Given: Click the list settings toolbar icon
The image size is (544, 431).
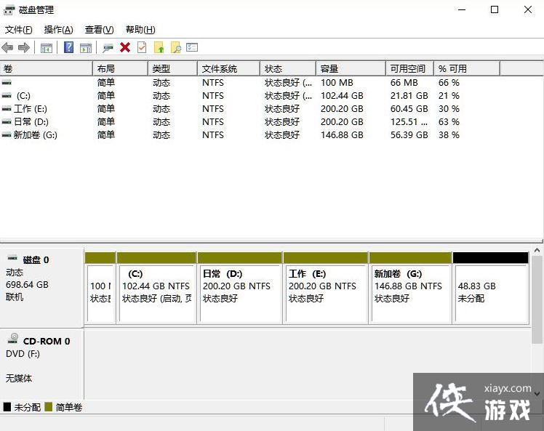Looking at the screenshot, I should [192, 47].
